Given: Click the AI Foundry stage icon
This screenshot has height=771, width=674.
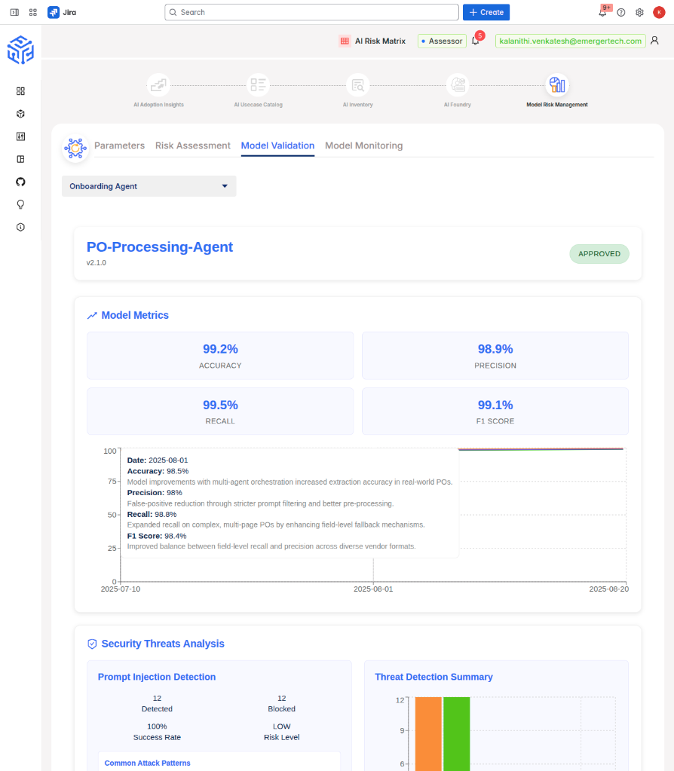Looking at the screenshot, I should click(458, 84).
